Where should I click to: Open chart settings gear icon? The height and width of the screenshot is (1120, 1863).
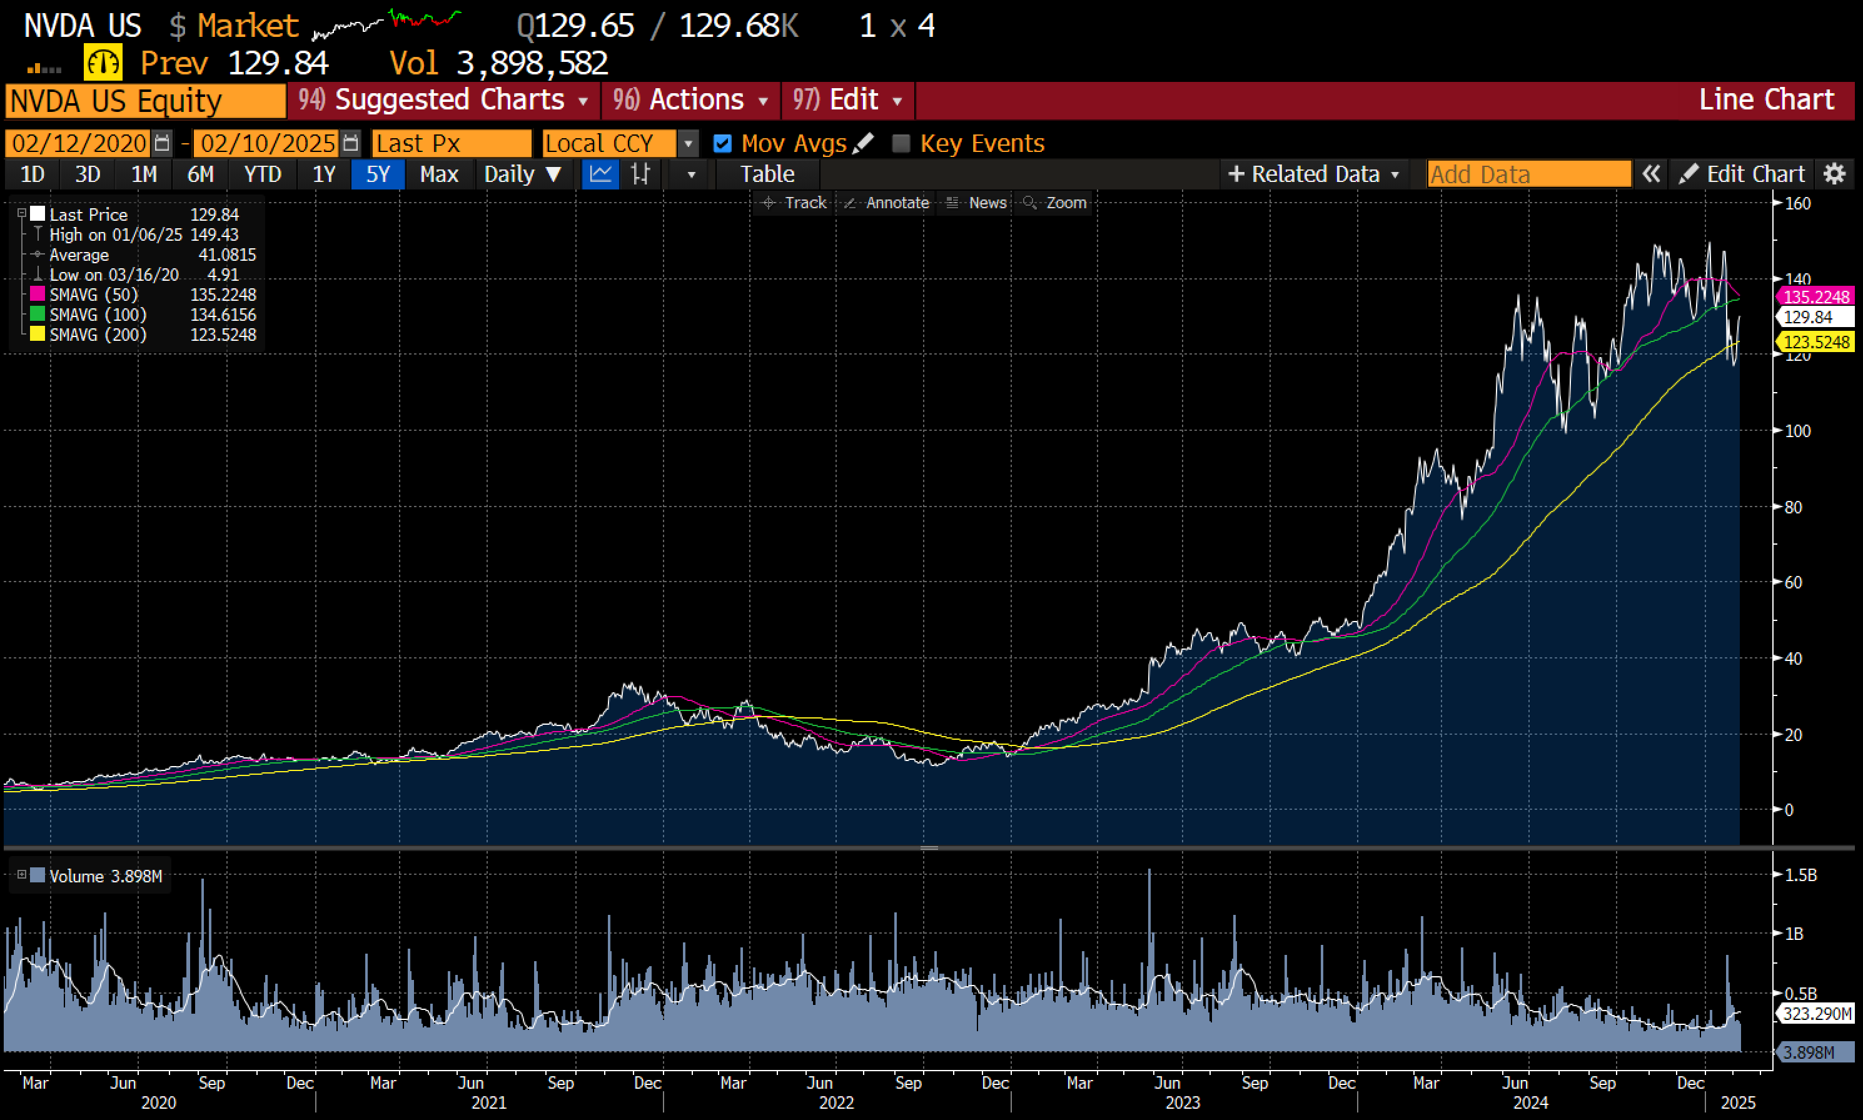click(1835, 174)
